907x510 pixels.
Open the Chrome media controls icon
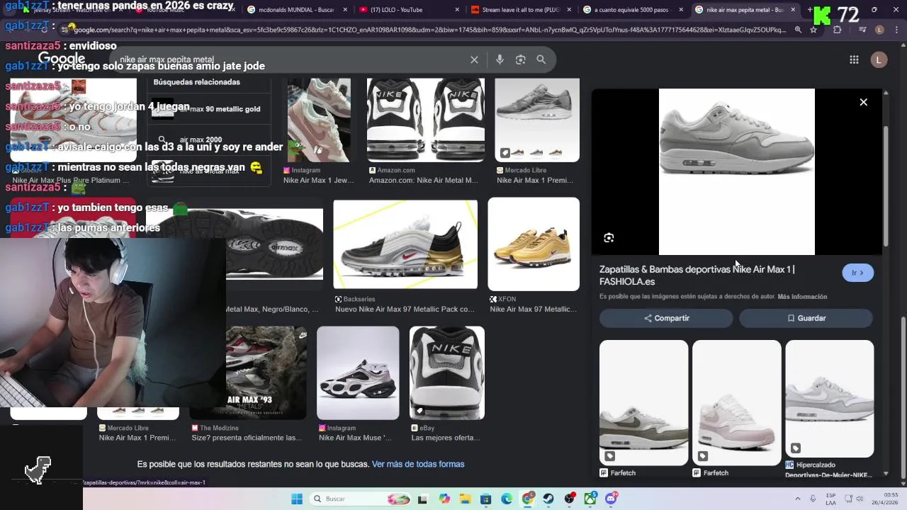tap(862, 30)
